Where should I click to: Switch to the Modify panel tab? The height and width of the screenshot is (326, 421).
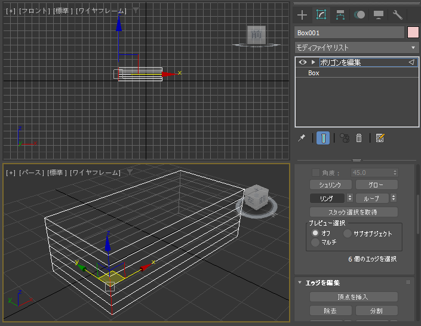click(x=321, y=15)
